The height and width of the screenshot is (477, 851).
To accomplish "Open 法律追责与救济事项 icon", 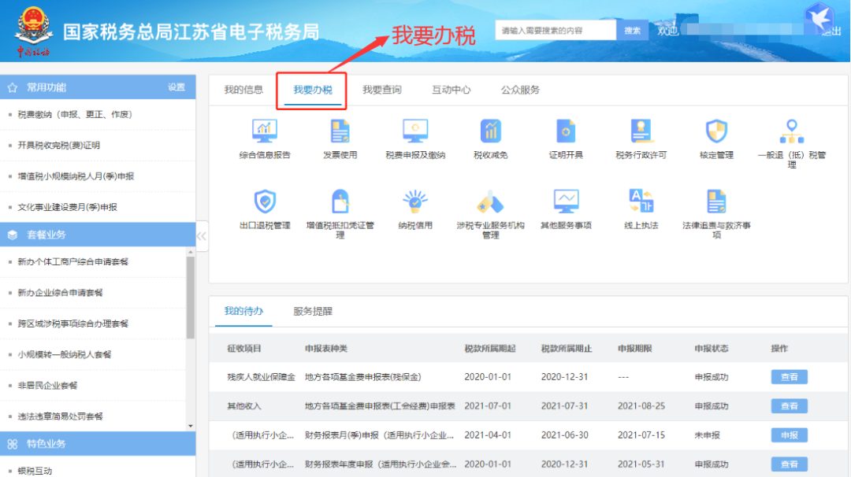I will [716, 202].
